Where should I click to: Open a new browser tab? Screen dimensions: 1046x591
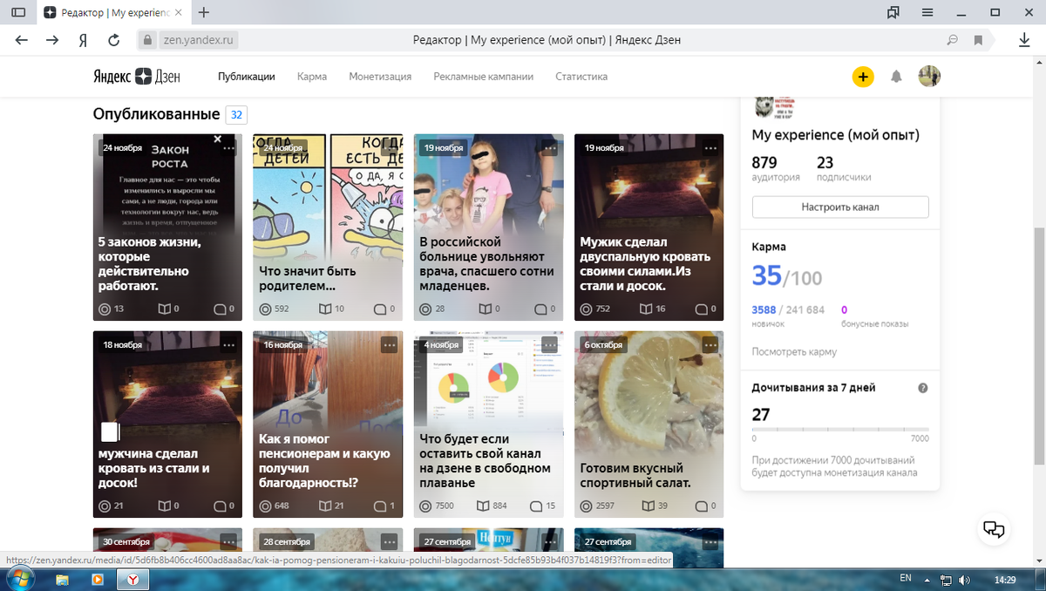tap(204, 12)
